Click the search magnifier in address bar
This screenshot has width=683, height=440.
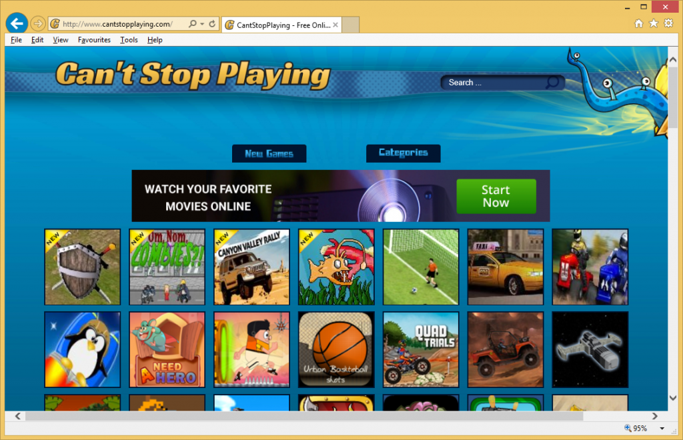[x=192, y=24]
